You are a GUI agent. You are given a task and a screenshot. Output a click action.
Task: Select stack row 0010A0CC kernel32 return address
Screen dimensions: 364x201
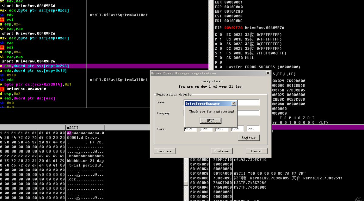click(267, 178)
